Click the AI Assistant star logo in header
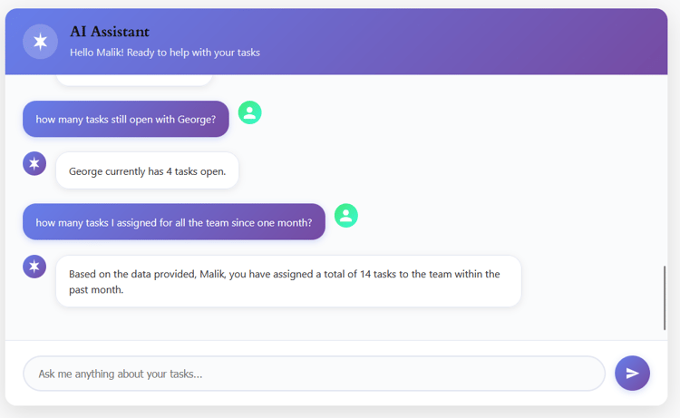 pyautogui.click(x=40, y=42)
